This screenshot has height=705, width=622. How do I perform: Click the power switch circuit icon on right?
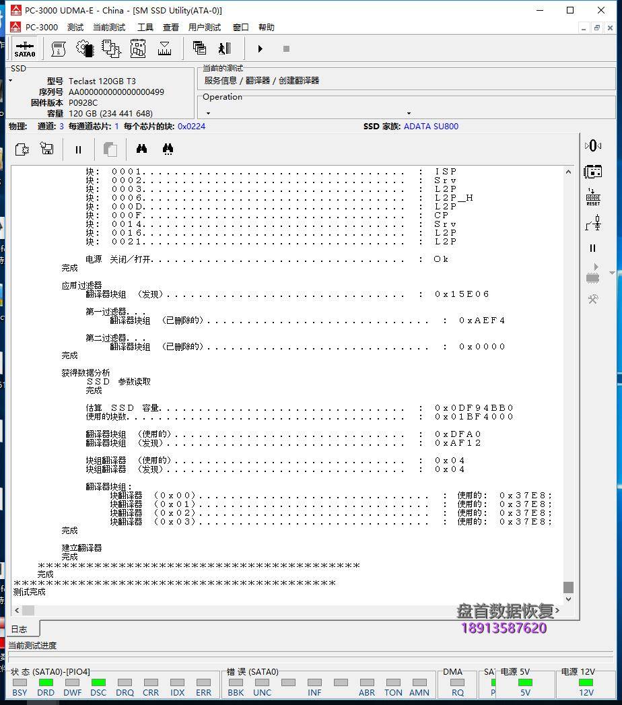(x=592, y=223)
